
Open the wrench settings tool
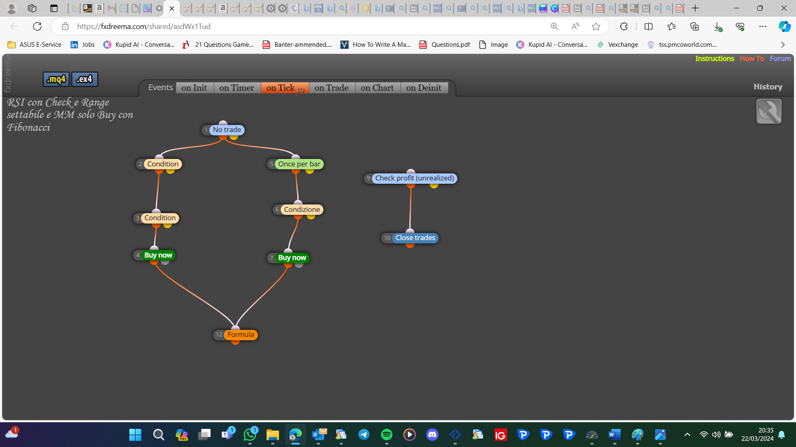coord(769,111)
